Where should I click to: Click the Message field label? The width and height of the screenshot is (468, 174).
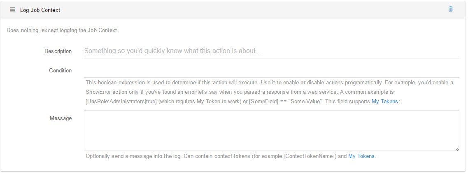pos(61,118)
